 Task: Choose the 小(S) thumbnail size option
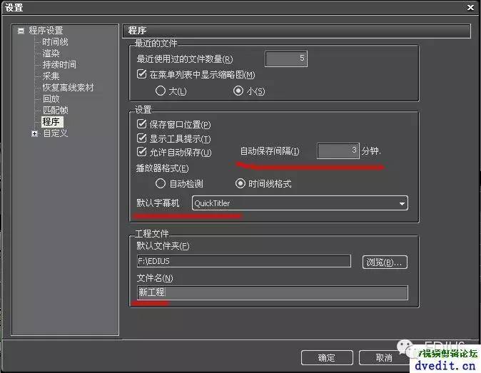point(238,91)
